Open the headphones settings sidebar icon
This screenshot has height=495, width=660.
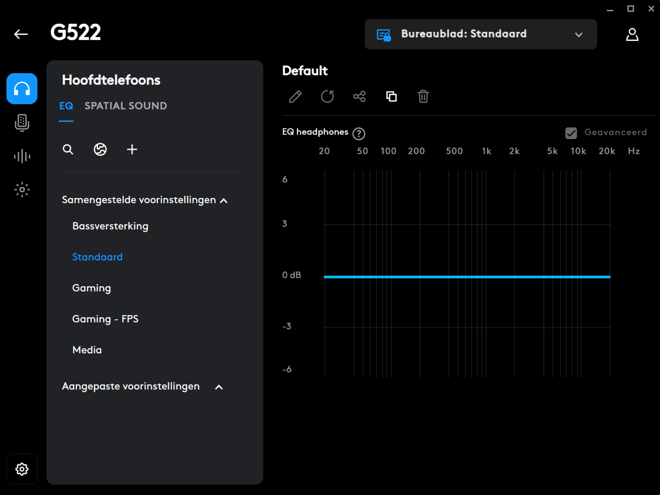[22, 89]
